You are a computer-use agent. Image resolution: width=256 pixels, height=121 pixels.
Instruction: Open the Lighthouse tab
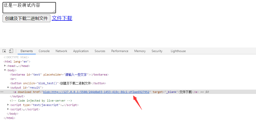pyautogui.click(x=178, y=51)
